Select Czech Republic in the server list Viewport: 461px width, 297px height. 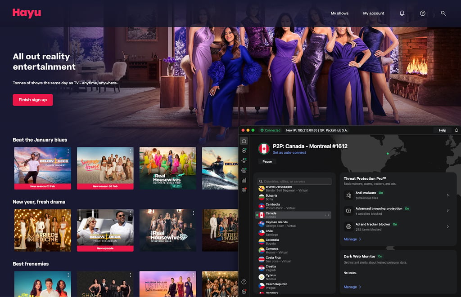(294, 286)
